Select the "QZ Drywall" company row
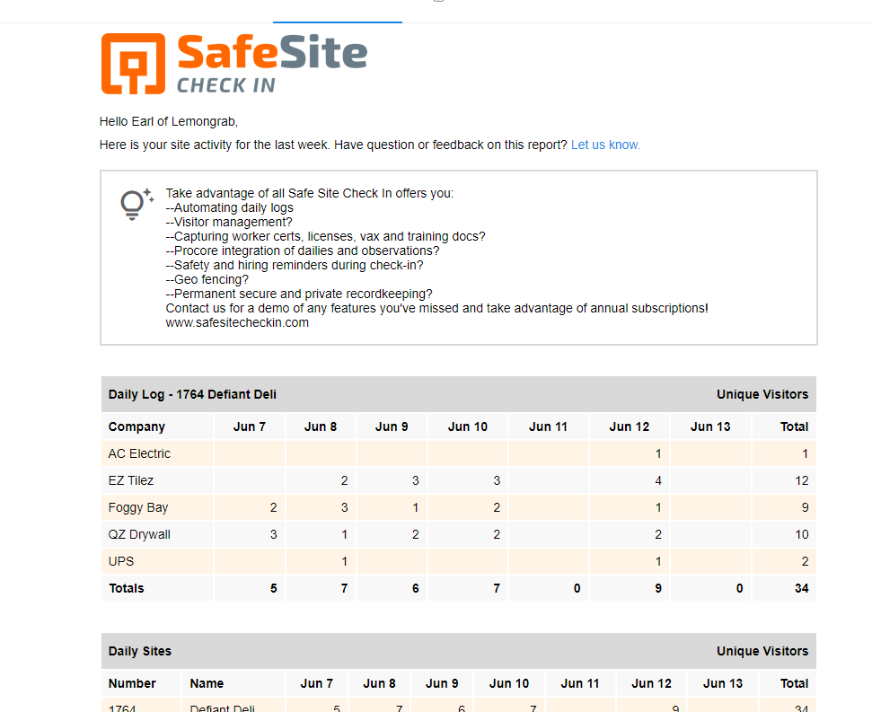 pos(459,535)
